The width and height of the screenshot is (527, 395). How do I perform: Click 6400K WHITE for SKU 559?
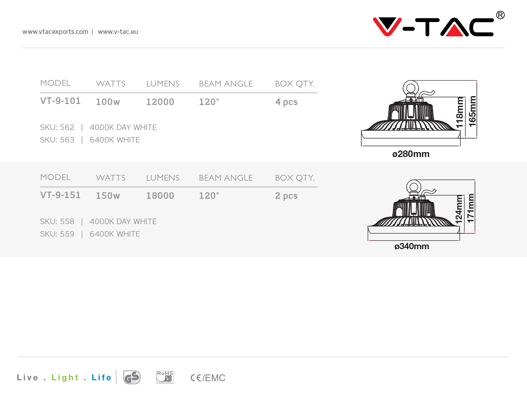[x=115, y=234]
